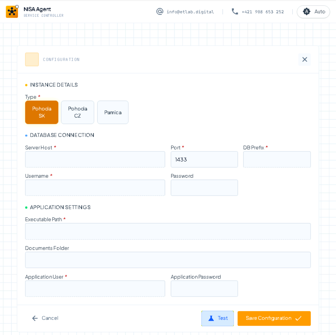Click the flask icon in the Test button
This screenshot has height=335, width=336.
(x=211, y=318)
